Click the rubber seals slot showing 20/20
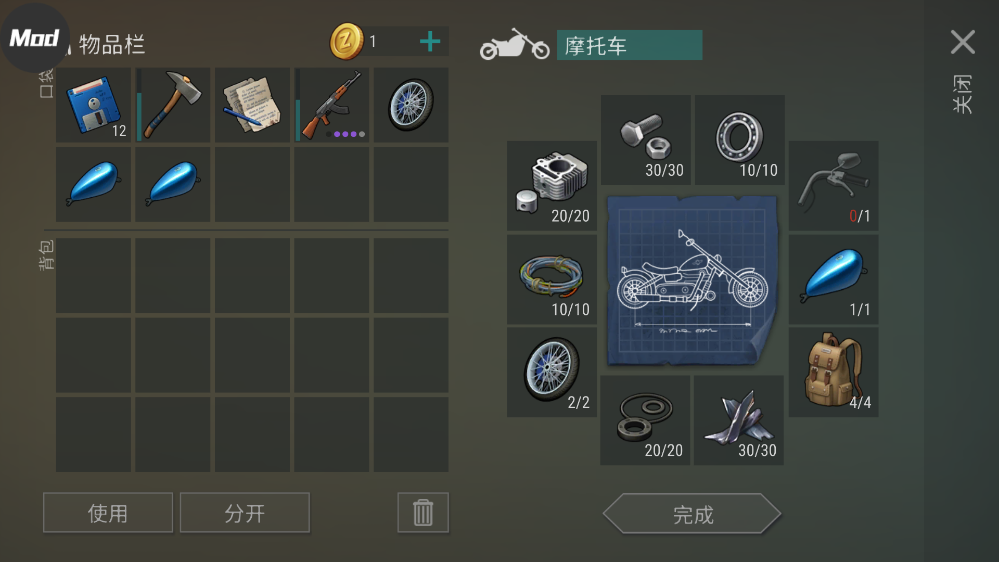This screenshot has height=562, width=999. (645, 420)
